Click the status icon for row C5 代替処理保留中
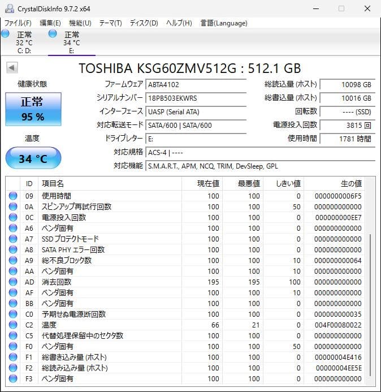This screenshot has height=392, width=381. click(13, 335)
